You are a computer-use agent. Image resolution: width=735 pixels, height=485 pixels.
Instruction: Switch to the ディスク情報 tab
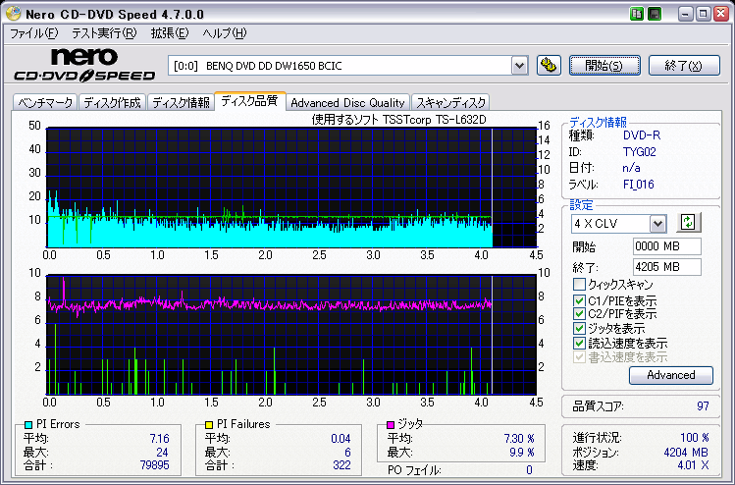(x=181, y=102)
